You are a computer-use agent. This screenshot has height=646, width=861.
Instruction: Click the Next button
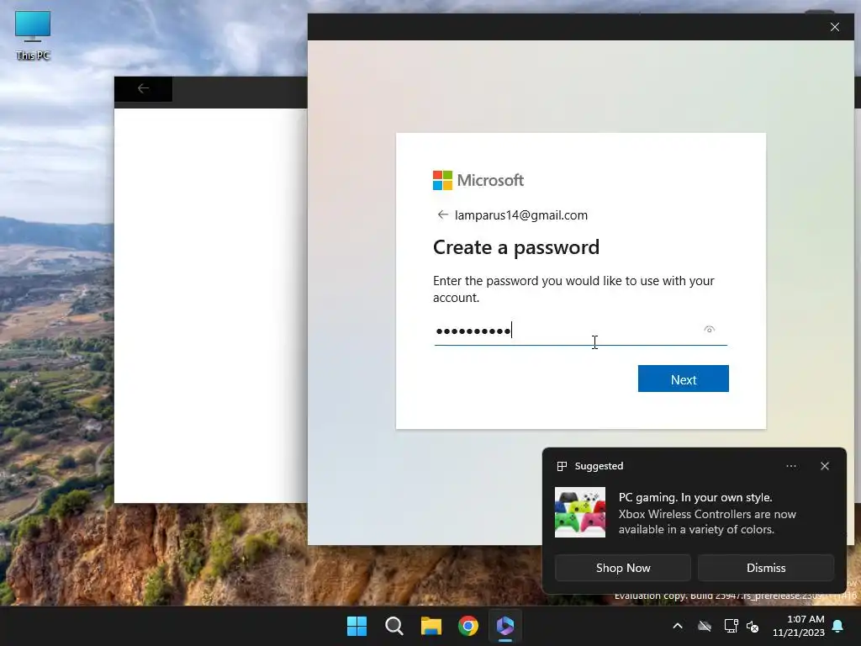683,379
